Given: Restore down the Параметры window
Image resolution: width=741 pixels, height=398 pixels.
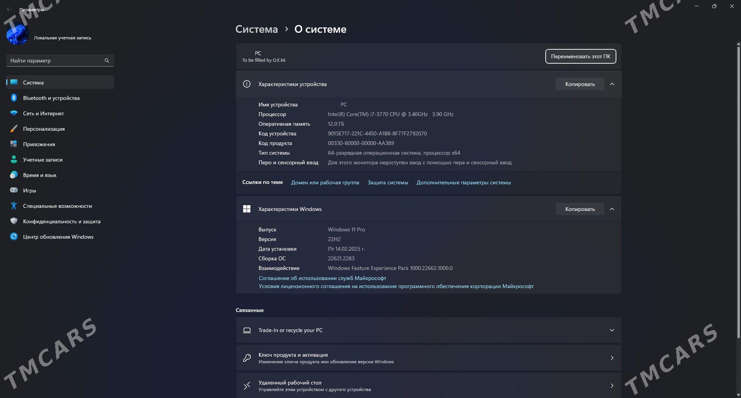Looking at the screenshot, I should 714,6.
